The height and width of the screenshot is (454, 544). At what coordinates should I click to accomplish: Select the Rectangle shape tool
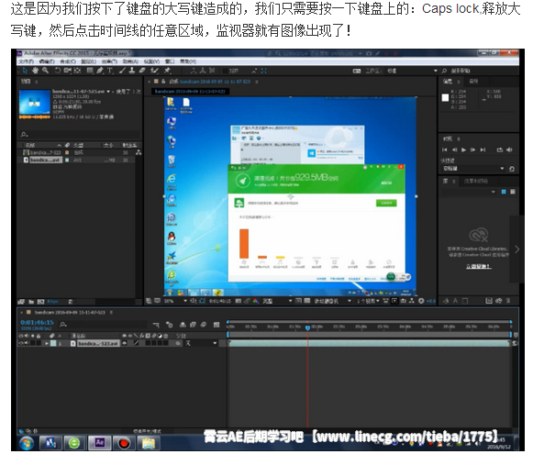coord(90,71)
